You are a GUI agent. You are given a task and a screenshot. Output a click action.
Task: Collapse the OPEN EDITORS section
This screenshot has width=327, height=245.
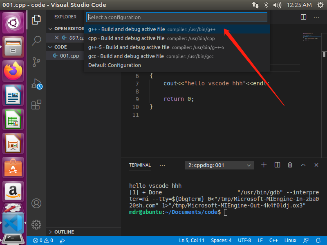coord(66,29)
